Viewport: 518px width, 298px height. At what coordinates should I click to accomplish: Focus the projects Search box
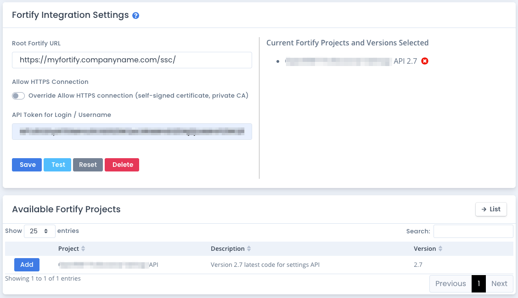[473, 231]
